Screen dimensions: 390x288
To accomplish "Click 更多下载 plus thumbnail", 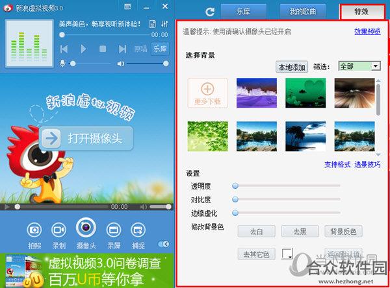I will tap(208, 93).
